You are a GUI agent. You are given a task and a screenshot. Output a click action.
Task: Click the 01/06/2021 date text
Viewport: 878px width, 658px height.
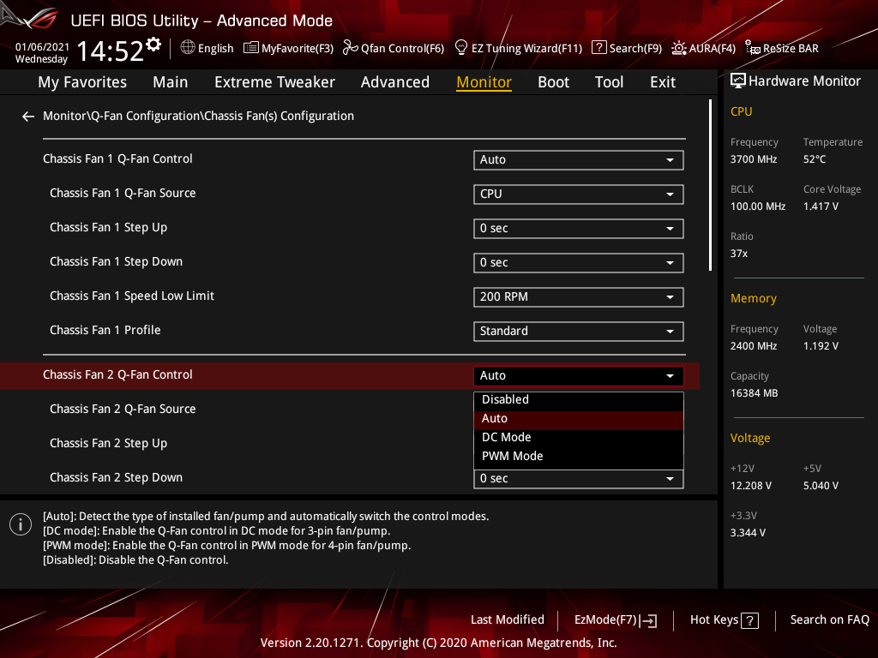tap(42, 47)
